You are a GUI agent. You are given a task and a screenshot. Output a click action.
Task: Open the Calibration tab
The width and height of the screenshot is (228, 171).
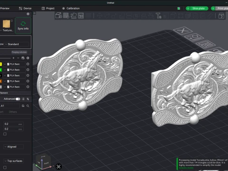[x=71, y=9]
